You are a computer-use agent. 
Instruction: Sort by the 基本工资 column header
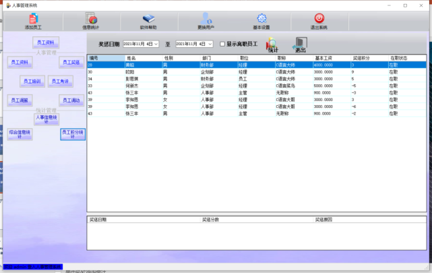328,59
